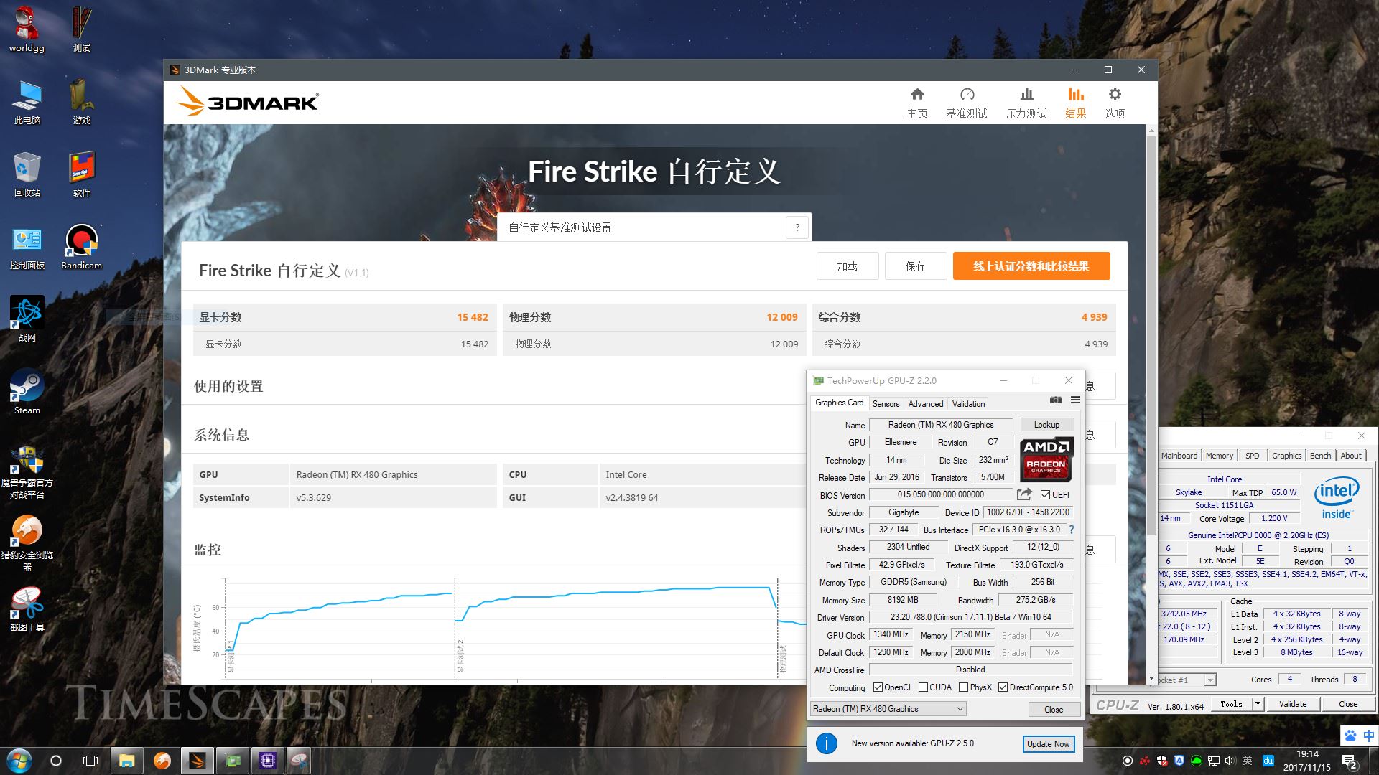Click the 3DMark logo in header
This screenshot has height=775, width=1379.
point(248,101)
